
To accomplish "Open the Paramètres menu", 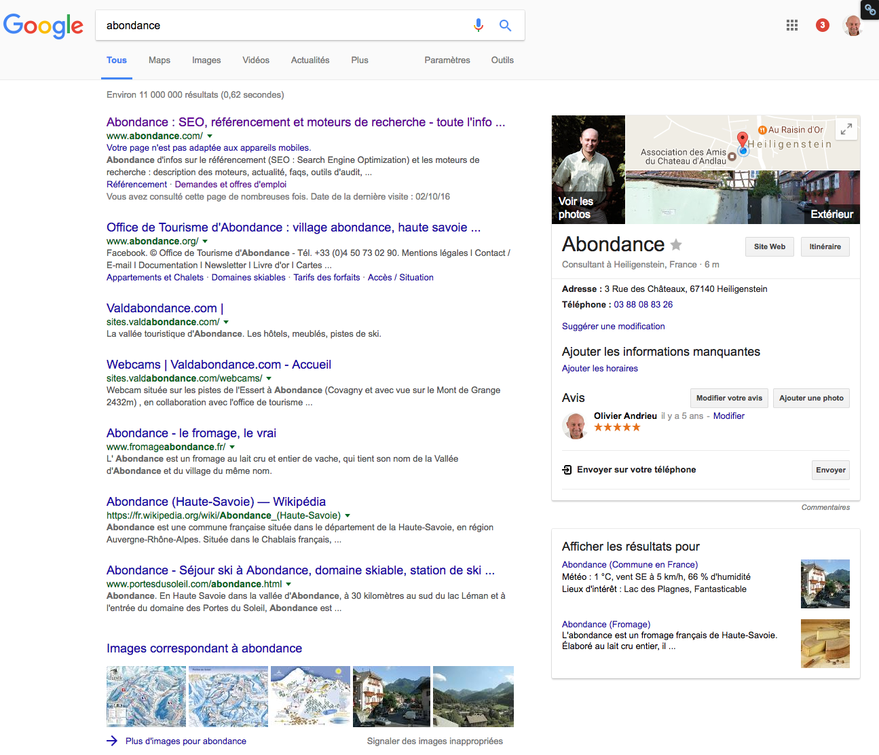I will tap(447, 60).
